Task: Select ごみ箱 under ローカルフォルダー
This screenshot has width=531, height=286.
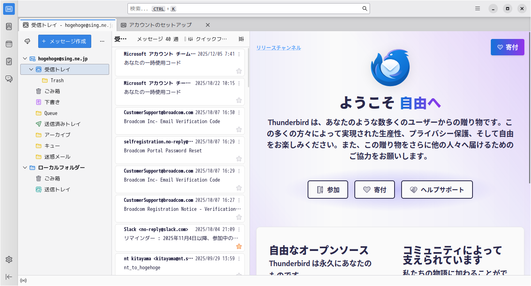Action: pos(65,178)
